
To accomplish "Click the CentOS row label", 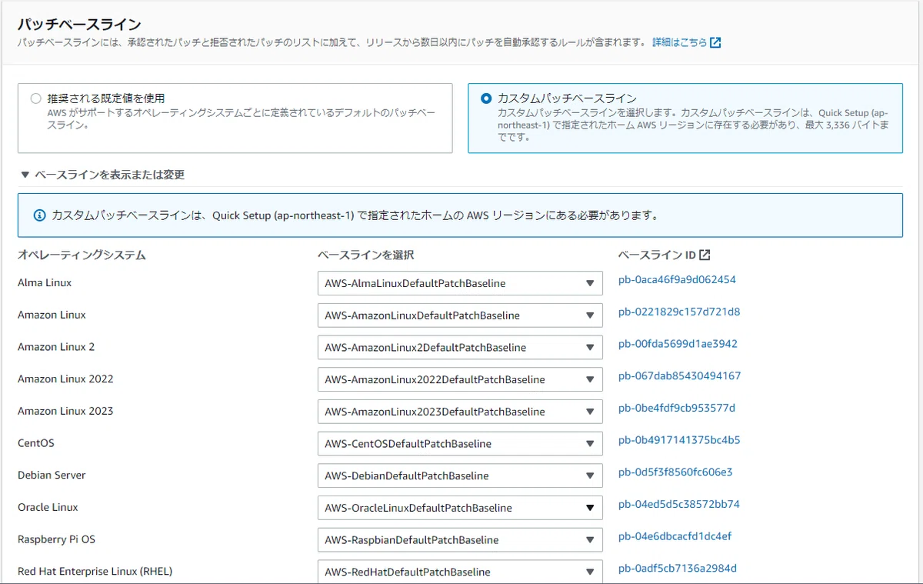I will click(36, 443).
